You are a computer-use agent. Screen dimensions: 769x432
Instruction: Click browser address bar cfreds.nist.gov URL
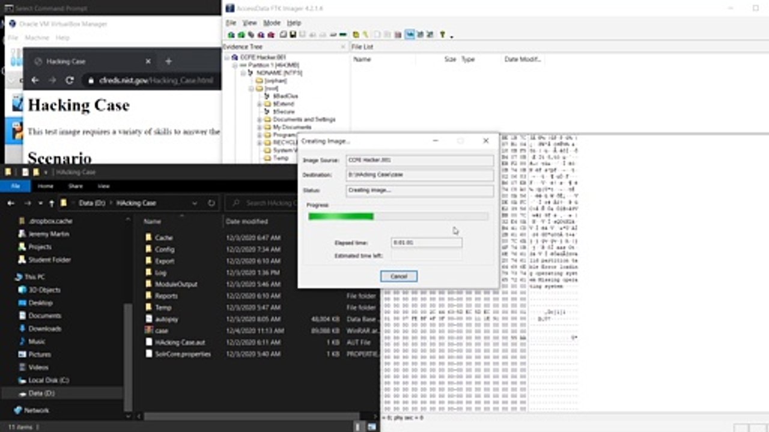coord(156,80)
